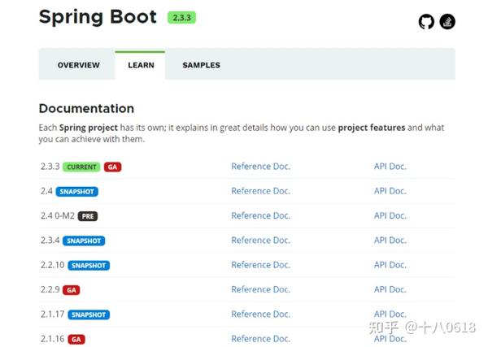Open Reference Doc. for 2.4.0-M2
This screenshot has height=347, width=488.
260,215
